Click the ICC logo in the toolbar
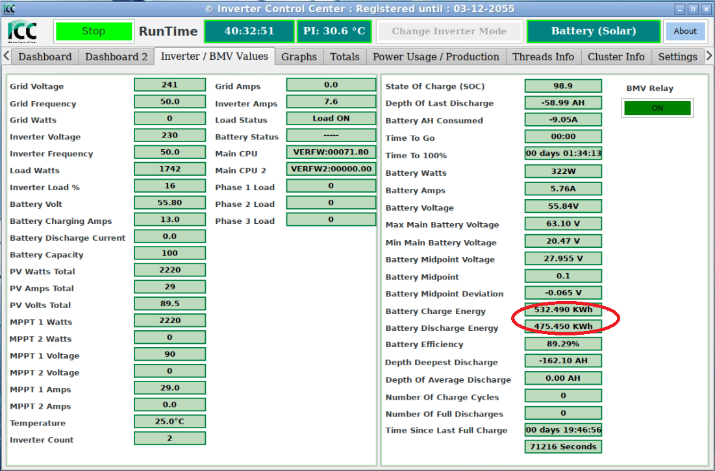The height and width of the screenshot is (471, 715). click(x=23, y=31)
